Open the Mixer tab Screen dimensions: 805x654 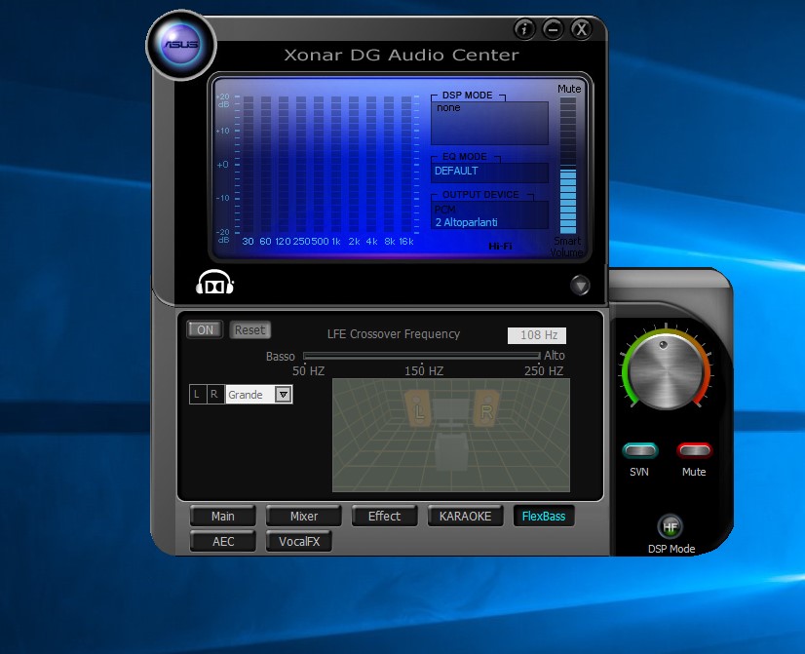click(x=304, y=516)
